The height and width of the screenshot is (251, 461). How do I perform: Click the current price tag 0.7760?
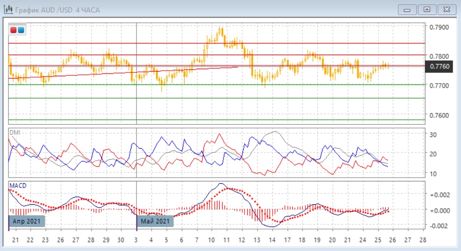coord(439,66)
